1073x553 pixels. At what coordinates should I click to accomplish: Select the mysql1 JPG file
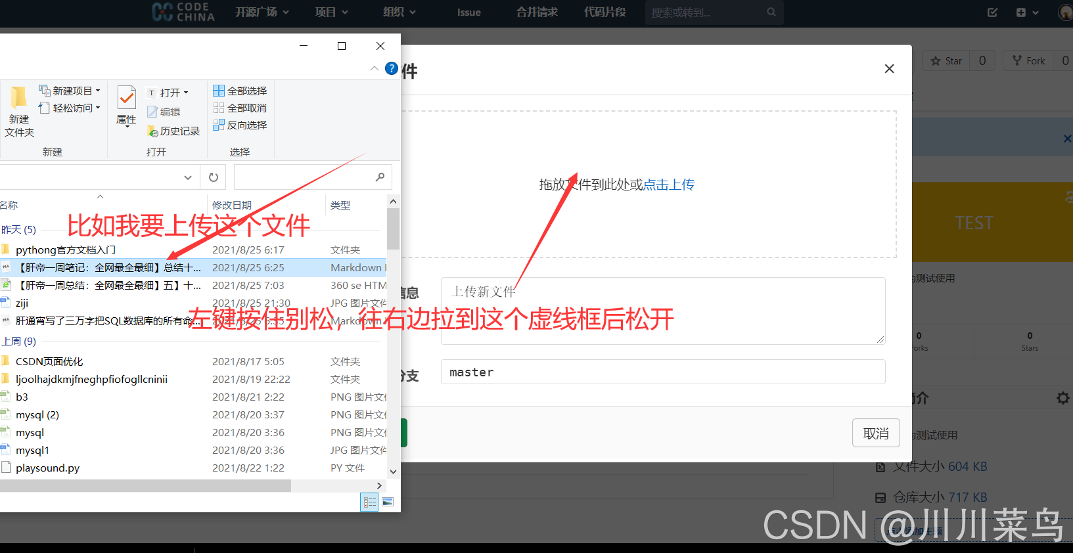[x=32, y=450]
